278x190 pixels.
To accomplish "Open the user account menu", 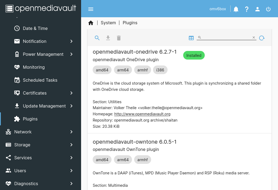I will click(x=258, y=9).
